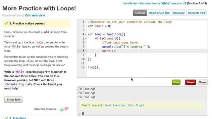Switch to the Section tab
Screen dimensions: 212x119
coord(140,13)
